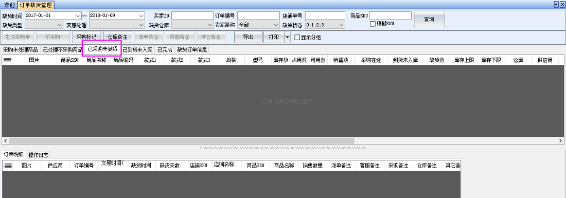The image size is (566, 198).
Task: Open the 卖家简称 combo box
Action: pyautogui.click(x=258, y=25)
